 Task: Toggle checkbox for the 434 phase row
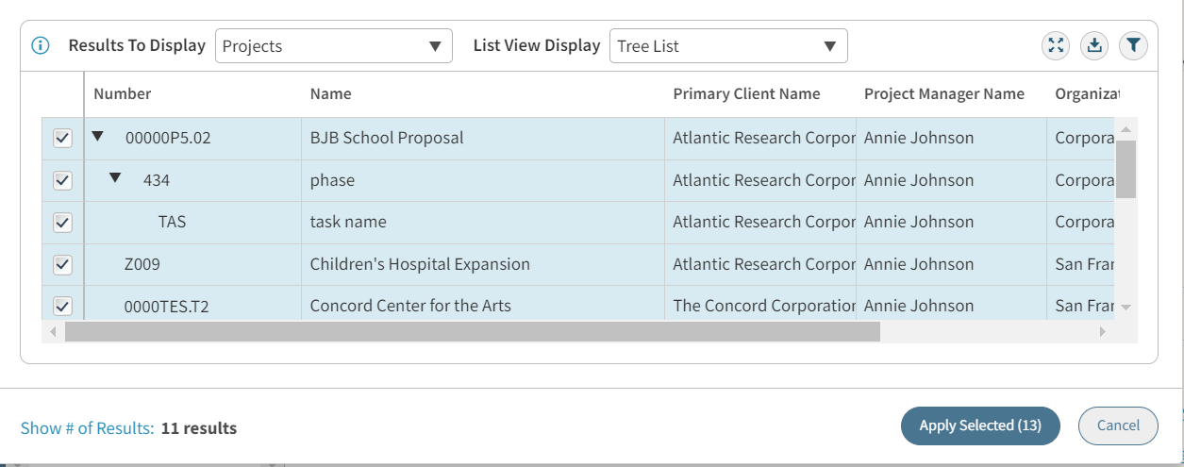click(x=62, y=180)
